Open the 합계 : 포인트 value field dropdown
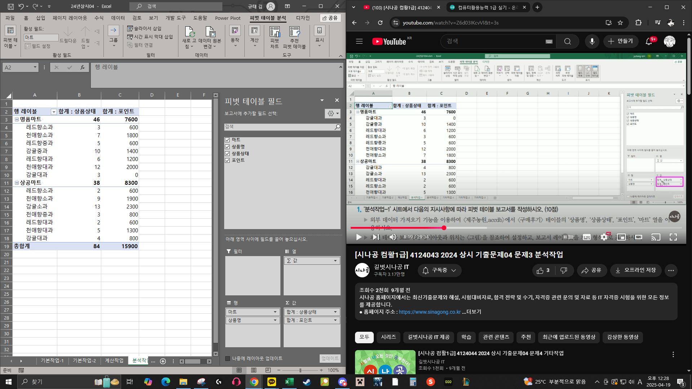692x389 pixels. [335, 320]
